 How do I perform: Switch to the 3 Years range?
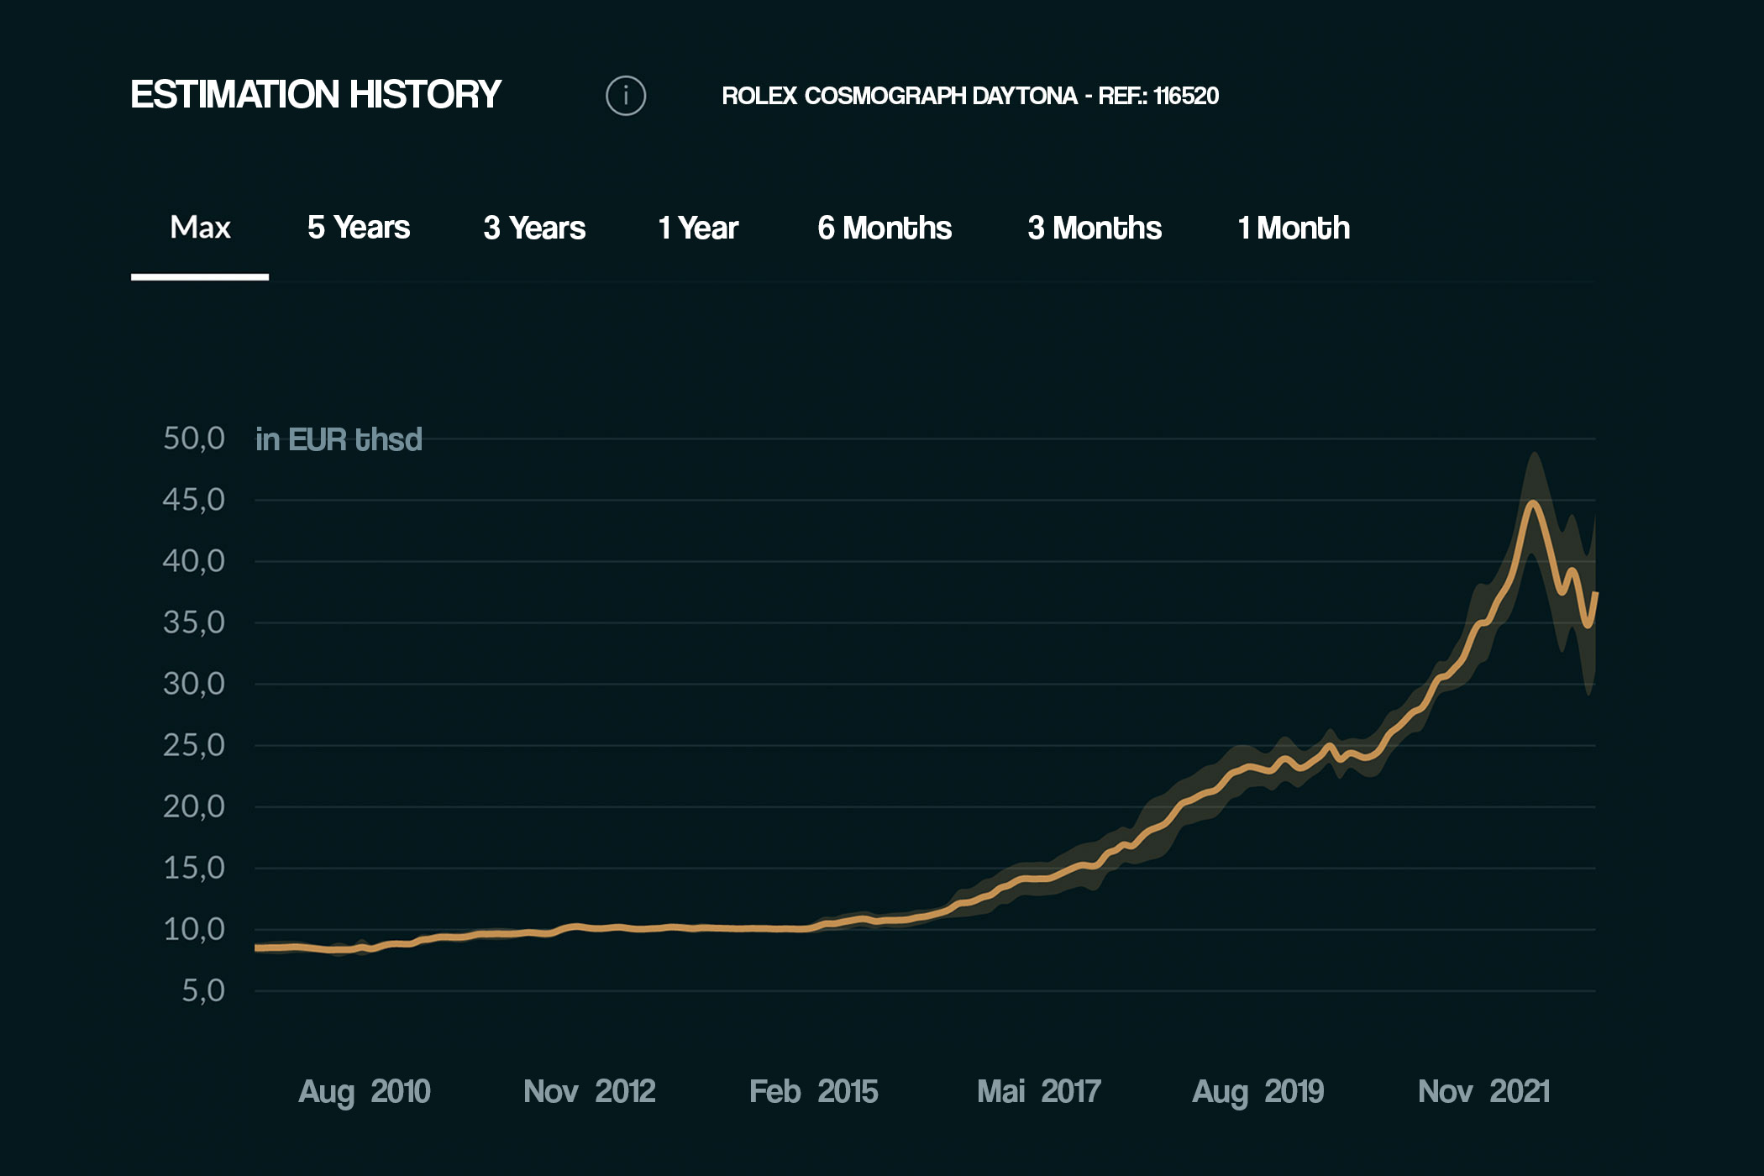[x=534, y=228]
